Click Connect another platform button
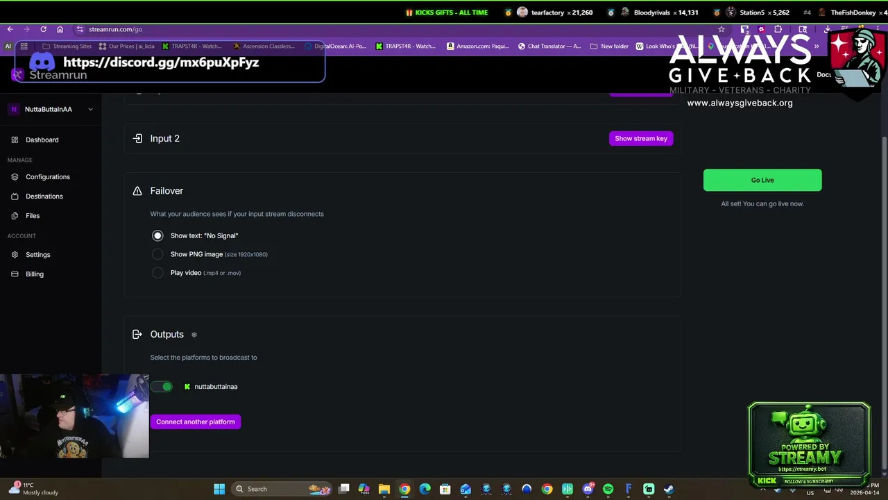The image size is (888, 500). (x=196, y=422)
